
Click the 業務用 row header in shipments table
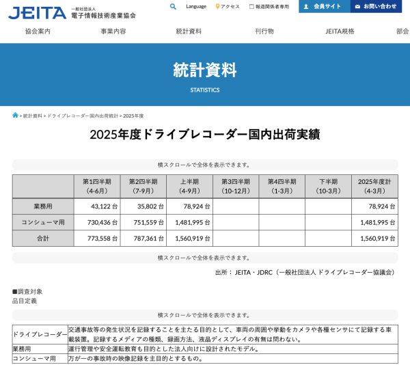(43, 206)
